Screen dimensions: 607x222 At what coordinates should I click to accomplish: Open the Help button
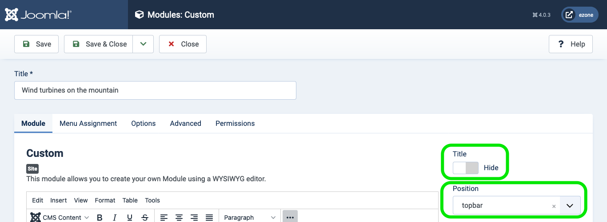(x=571, y=44)
